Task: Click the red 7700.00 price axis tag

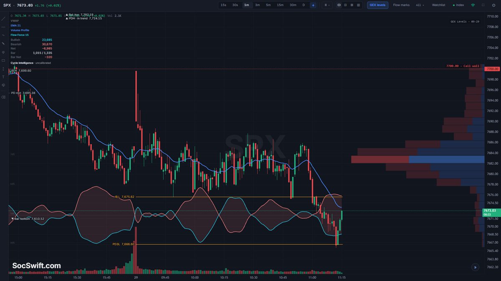Action: click(x=491, y=69)
